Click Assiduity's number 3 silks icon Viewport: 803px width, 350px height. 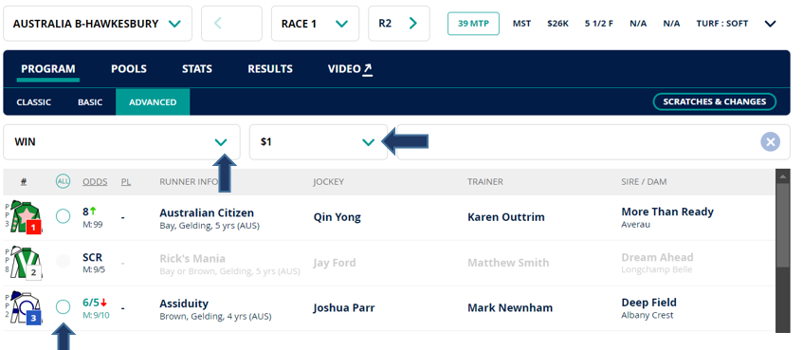(x=27, y=307)
